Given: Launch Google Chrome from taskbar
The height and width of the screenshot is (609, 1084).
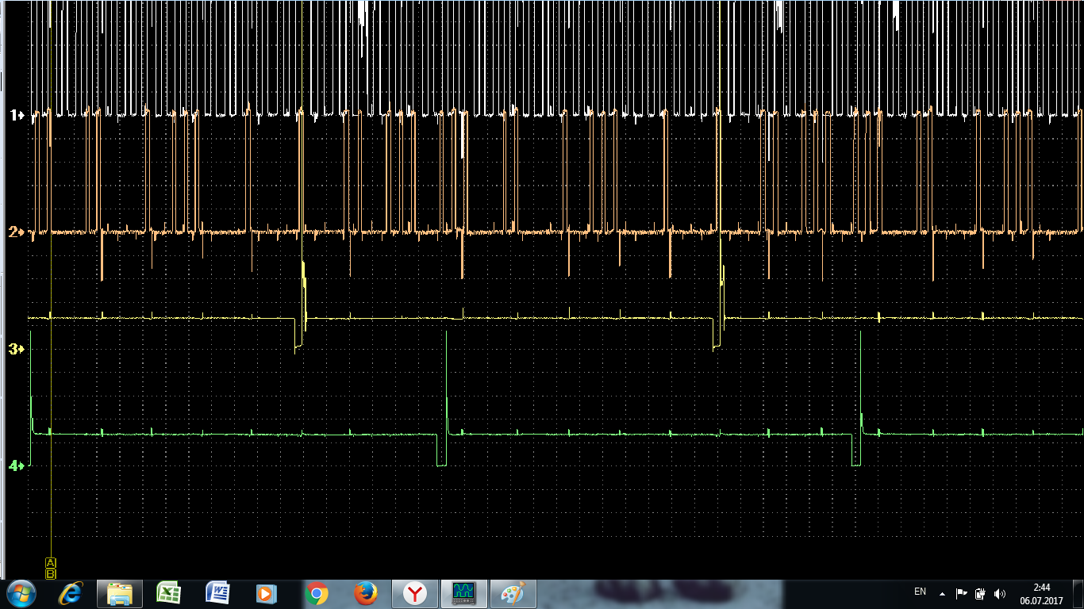Looking at the screenshot, I should [x=317, y=593].
